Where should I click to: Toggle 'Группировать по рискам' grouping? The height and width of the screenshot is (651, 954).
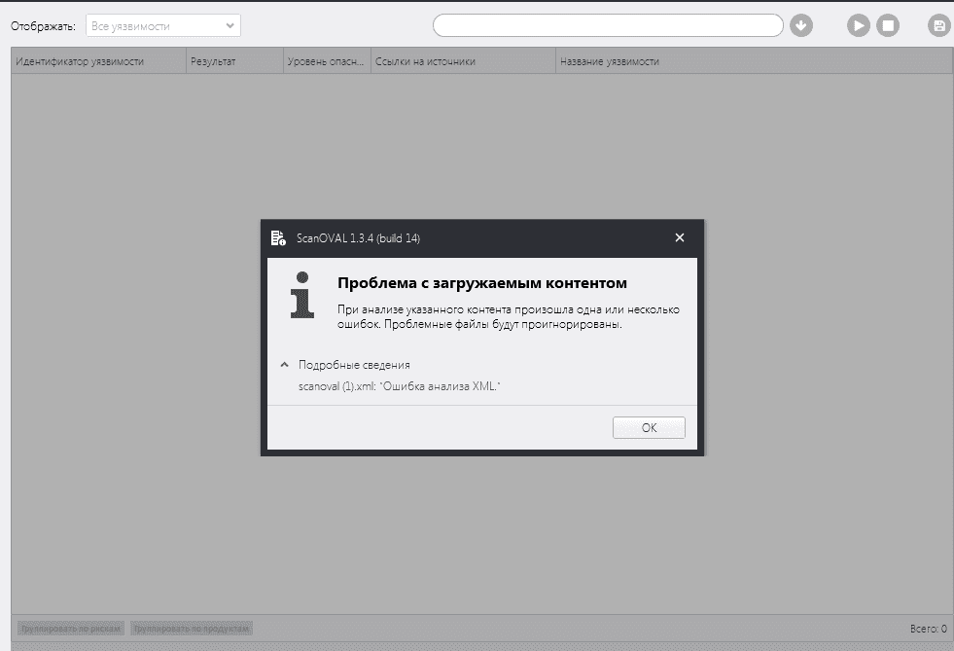click(70, 629)
